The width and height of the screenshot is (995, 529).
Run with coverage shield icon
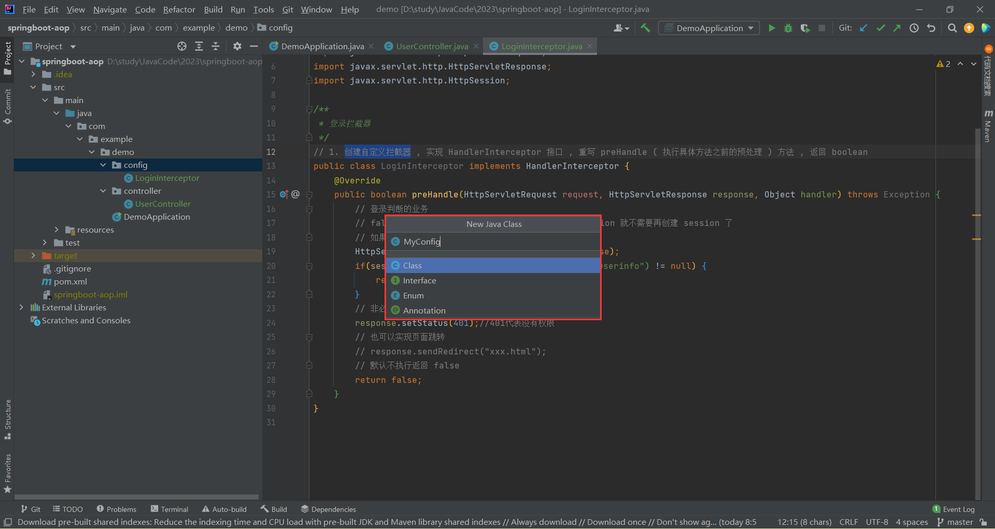(x=805, y=28)
